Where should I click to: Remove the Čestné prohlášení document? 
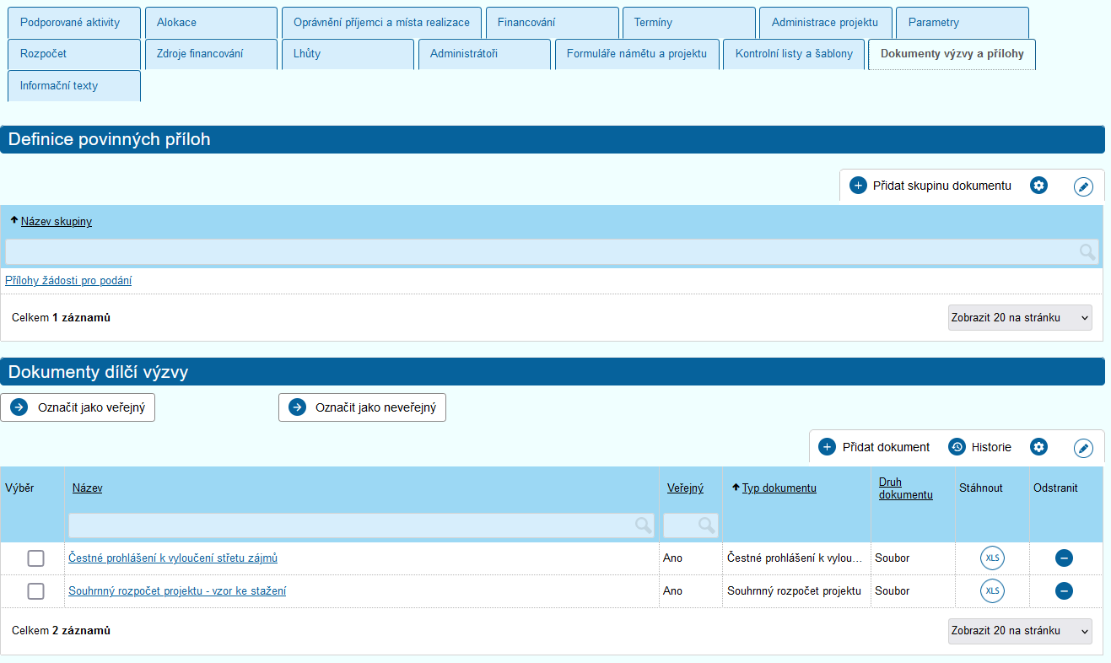pos(1064,558)
